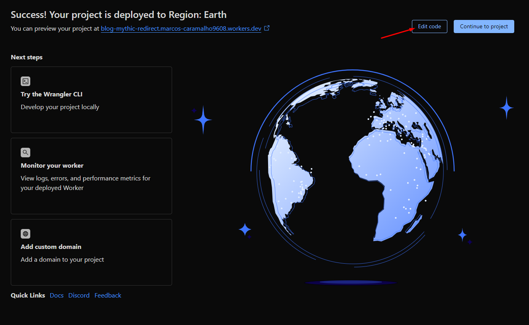The width and height of the screenshot is (529, 325).
Task: Click the magnifying glass icon on Monitor your worker
Action: pyautogui.click(x=25, y=152)
